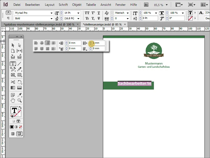
Task: Select the Hand tool
Action: point(13,100)
